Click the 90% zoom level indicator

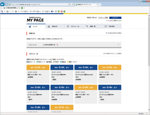coord(141,114)
